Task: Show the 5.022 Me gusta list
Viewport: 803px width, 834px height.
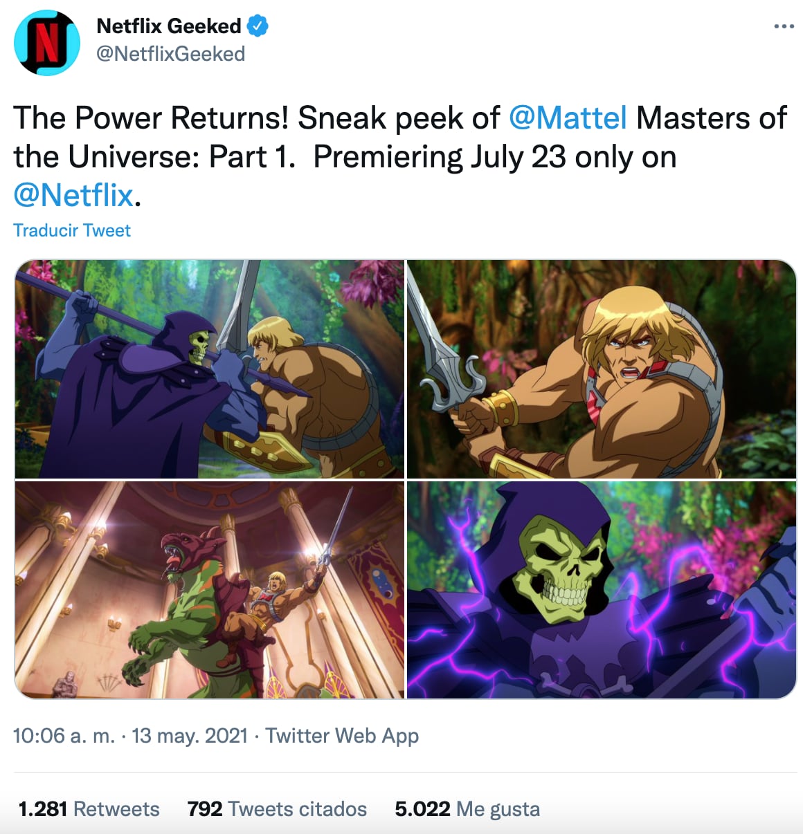Action: coord(467,809)
